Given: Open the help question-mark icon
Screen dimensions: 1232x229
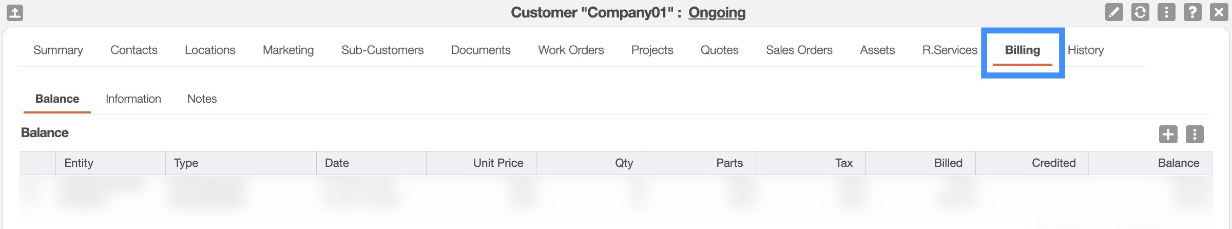Looking at the screenshot, I should (1192, 12).
